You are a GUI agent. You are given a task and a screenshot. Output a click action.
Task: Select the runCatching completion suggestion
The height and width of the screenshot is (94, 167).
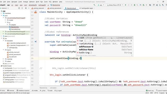105,44
